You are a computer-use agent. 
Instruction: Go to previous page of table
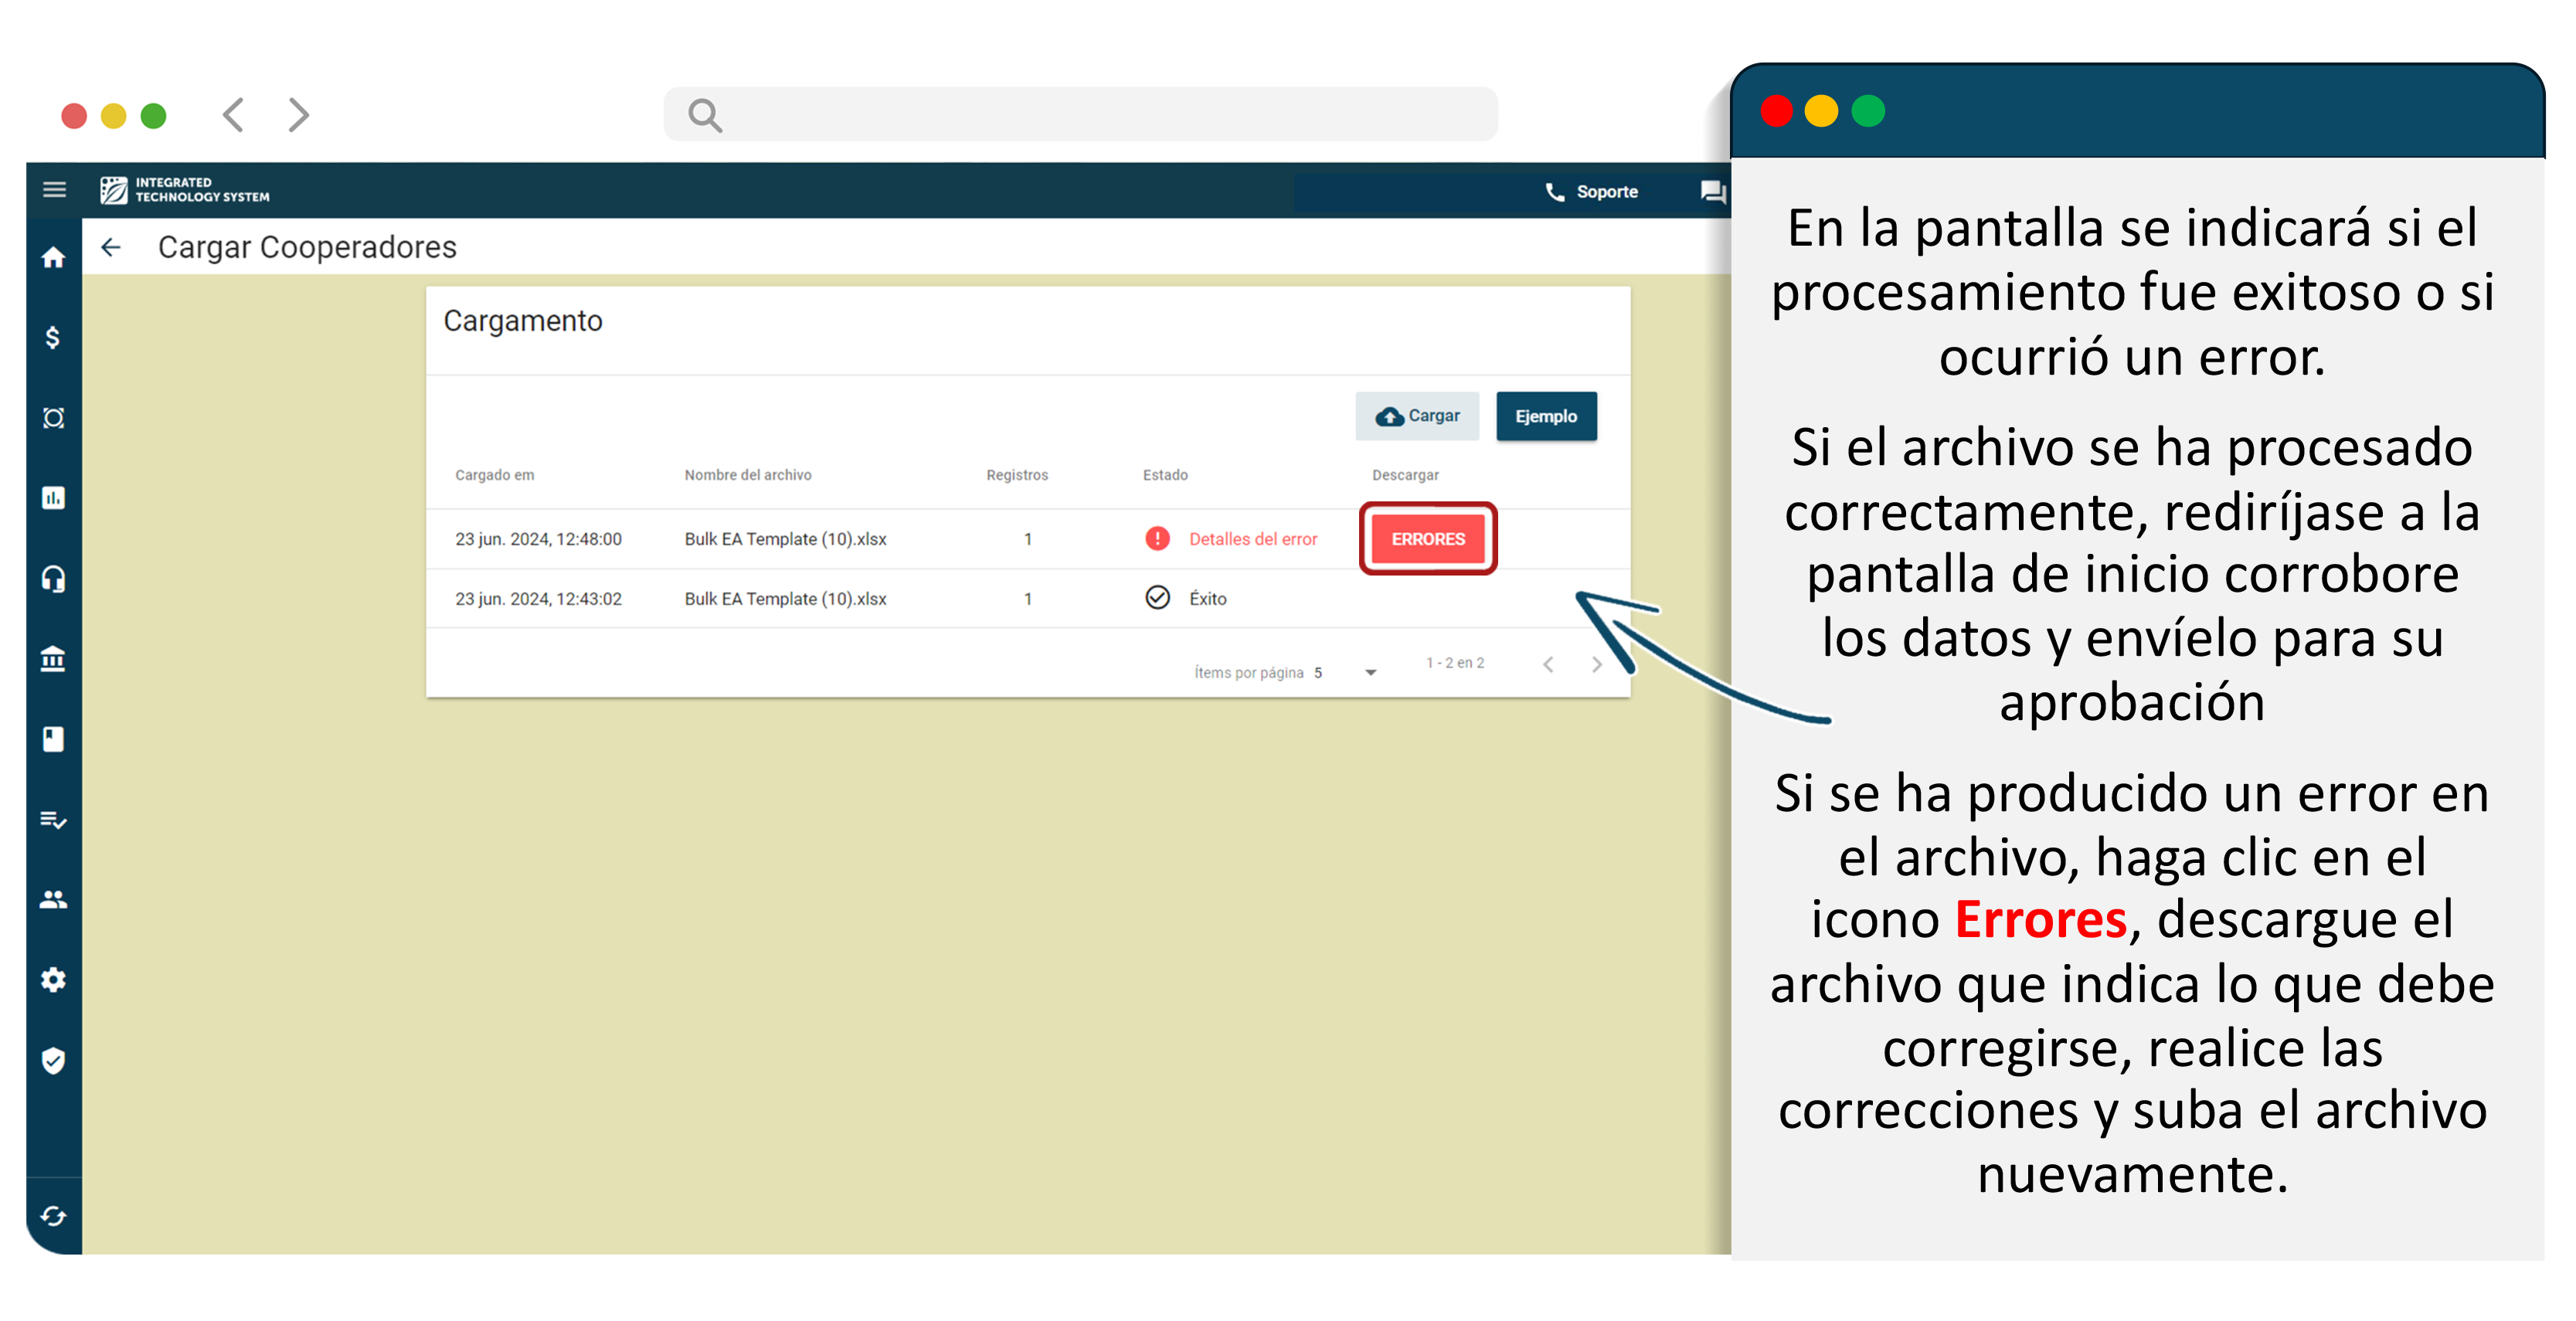point(1548,665)
